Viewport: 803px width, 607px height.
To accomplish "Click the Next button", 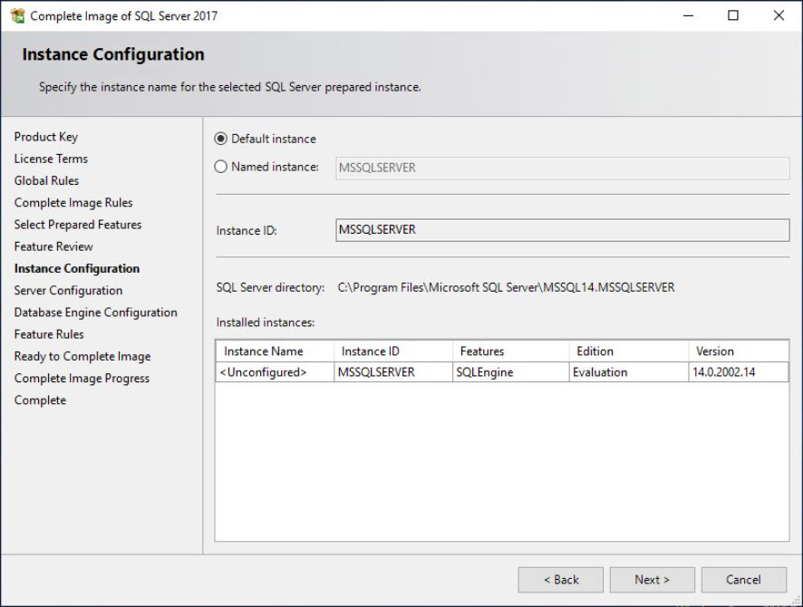I will (x=652, y=579).
